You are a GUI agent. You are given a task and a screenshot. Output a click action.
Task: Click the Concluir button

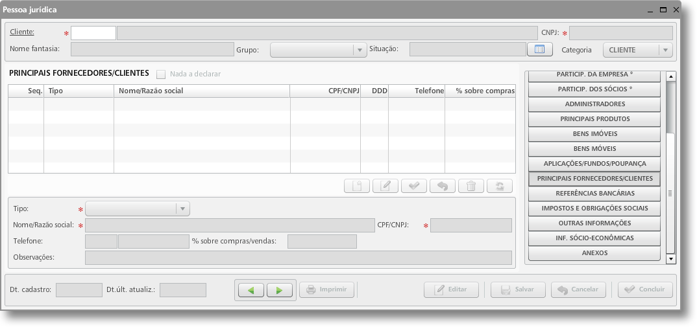click(646, 289)
